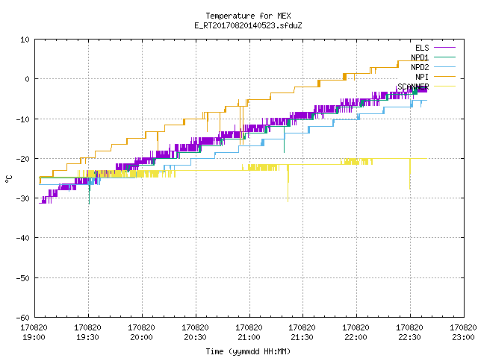478x358 pixels.
Task: Click the x-axis tick label 22:00
Action: pyautogui.click(x=356, y=337)
